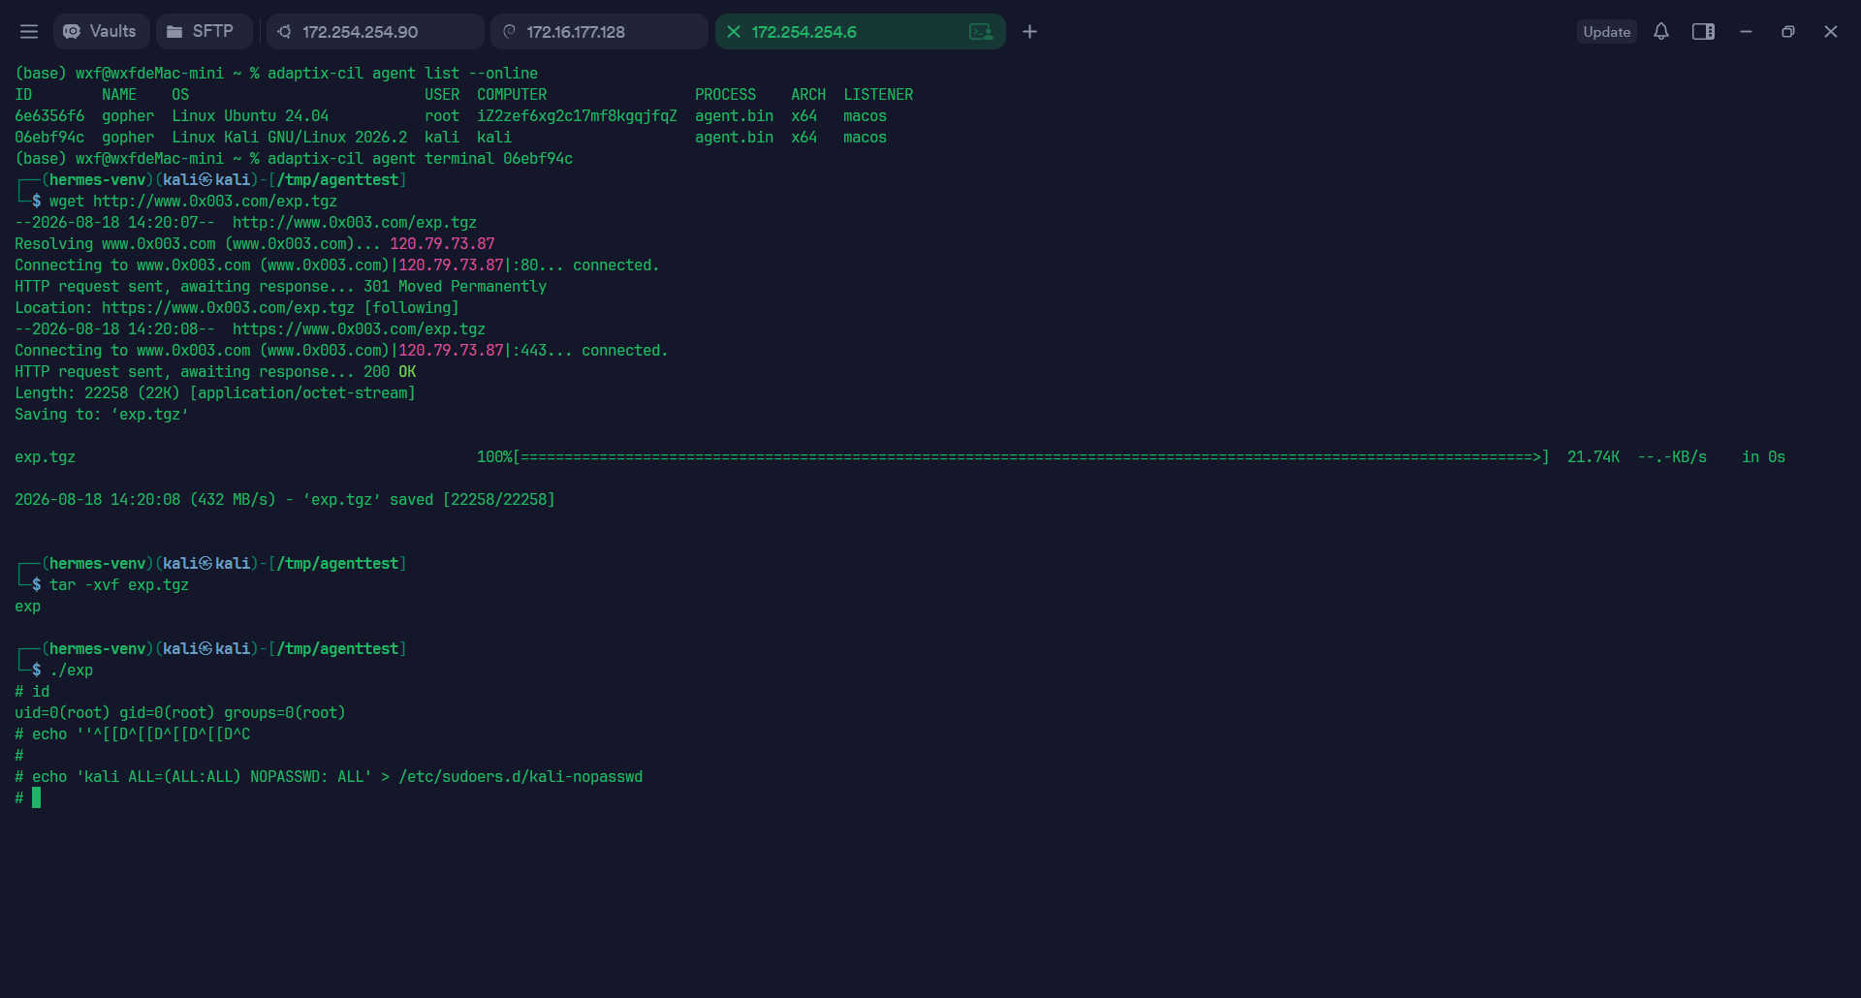Switch to the 172.16.177.128 tab
This screenshot has width=1861, height=998.
click(599, 32)
